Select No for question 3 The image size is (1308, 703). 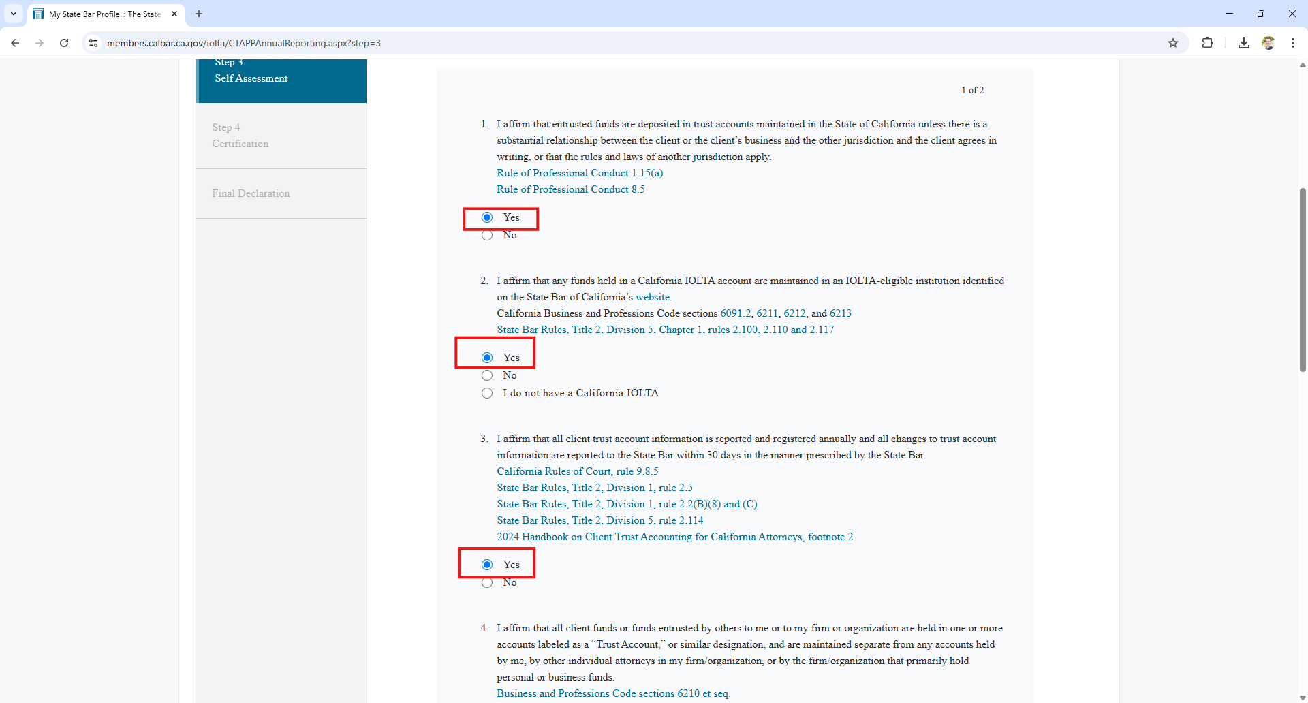tap(487, 582)
